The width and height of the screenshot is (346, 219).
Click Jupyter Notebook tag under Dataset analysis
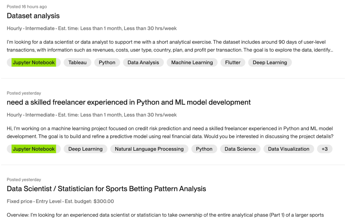tap(34, 63)
